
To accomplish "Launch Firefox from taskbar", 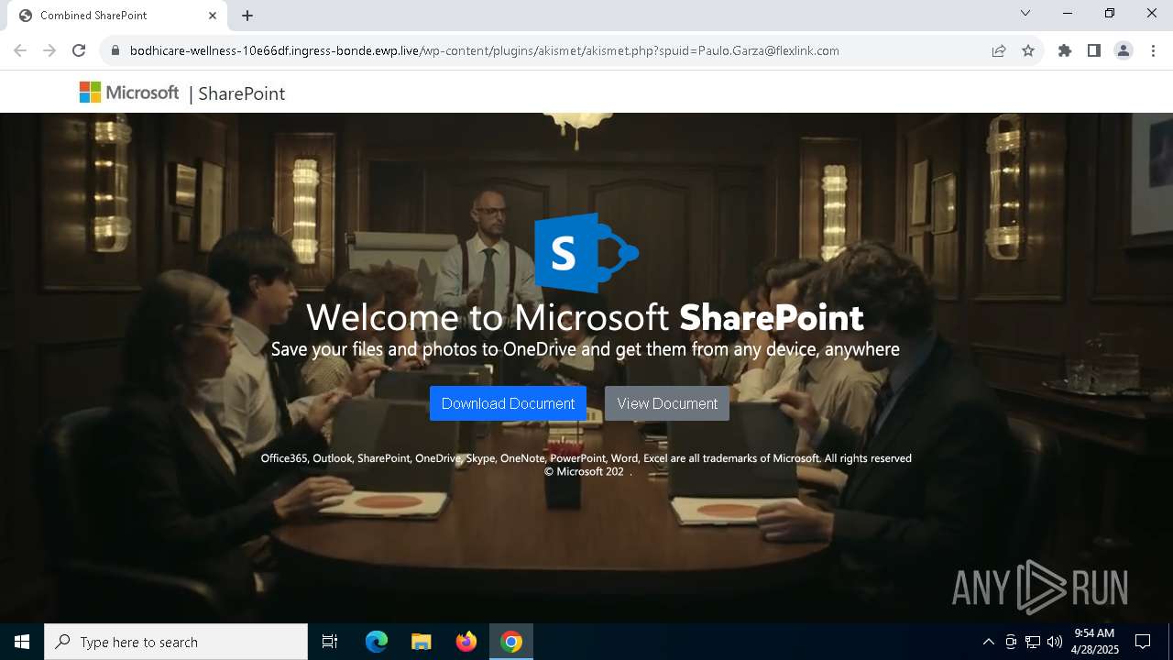I will tap(466, 642).
